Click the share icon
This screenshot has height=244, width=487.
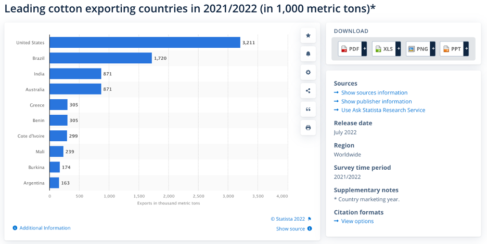coord(308,91)
